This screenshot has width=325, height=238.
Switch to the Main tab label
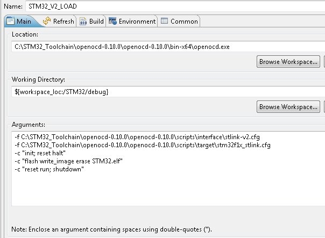(x=24, y=21)
